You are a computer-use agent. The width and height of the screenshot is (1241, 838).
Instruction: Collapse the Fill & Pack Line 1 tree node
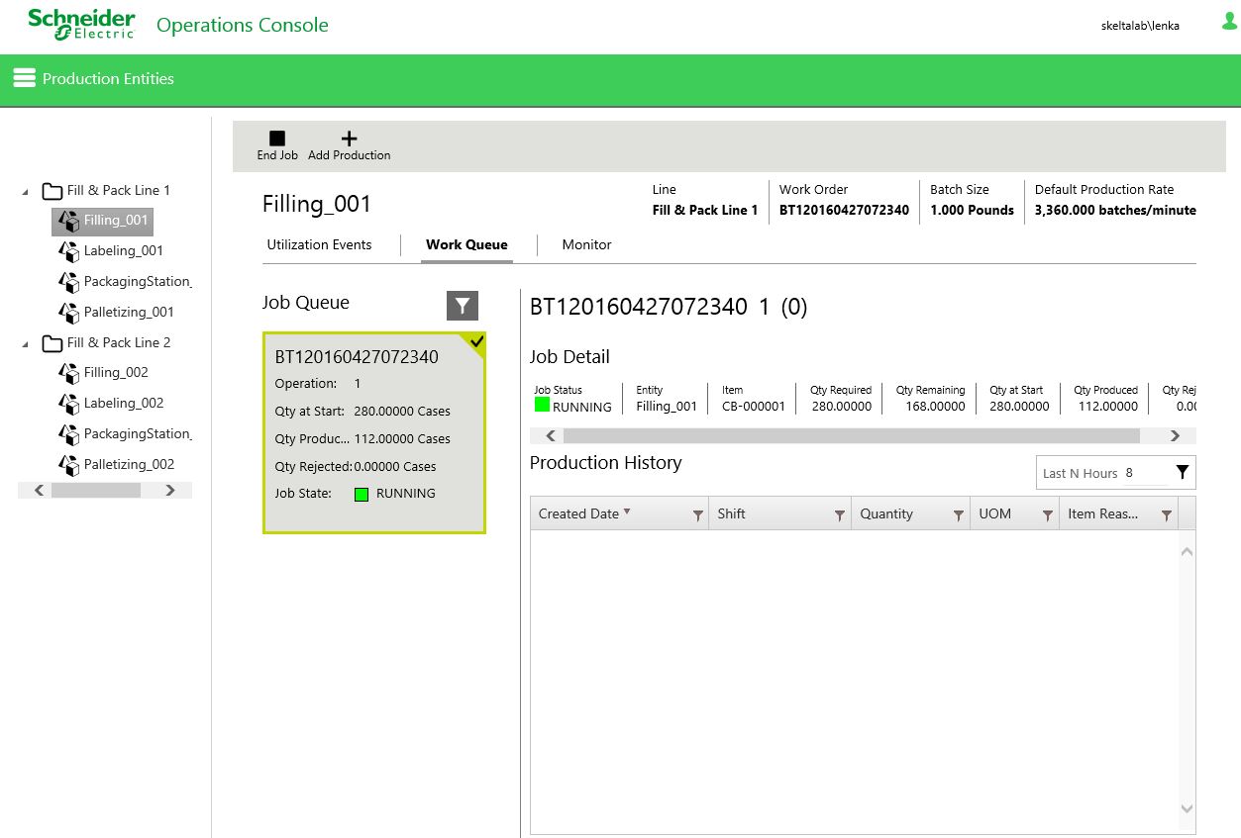point(25,192)
